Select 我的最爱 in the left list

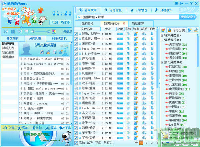point(8,53)
